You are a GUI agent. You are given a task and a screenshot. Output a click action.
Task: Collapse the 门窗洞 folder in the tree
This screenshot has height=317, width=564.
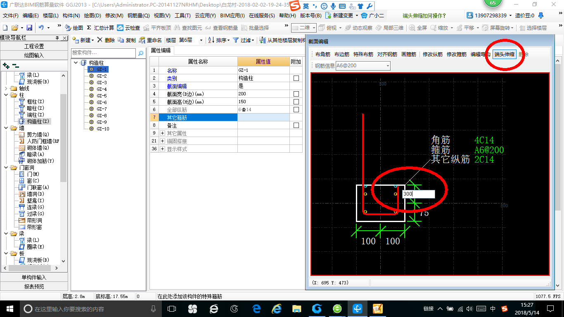[x=6, y=168]
